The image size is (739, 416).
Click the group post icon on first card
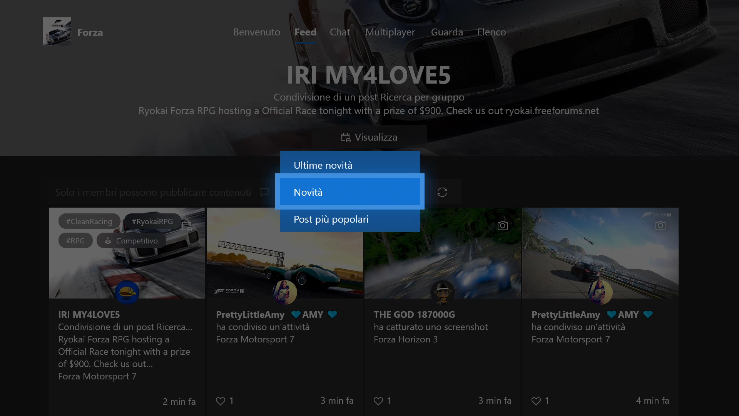pos(187,225)
